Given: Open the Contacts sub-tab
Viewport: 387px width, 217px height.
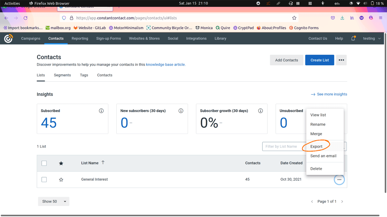Looking at the screenshot, I should pos(105,75).
